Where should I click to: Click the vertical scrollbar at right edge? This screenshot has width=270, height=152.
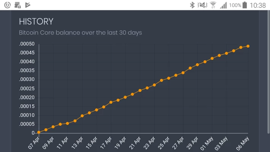click(x=268, y=72)
